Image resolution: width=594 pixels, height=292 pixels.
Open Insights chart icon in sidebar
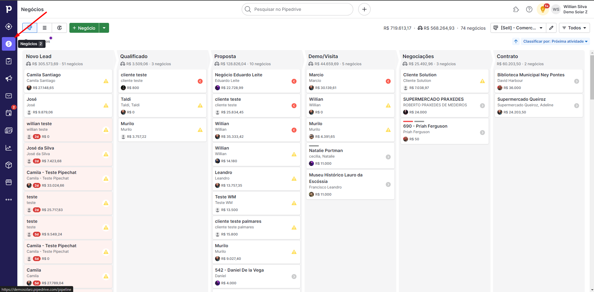click(9, 148)
